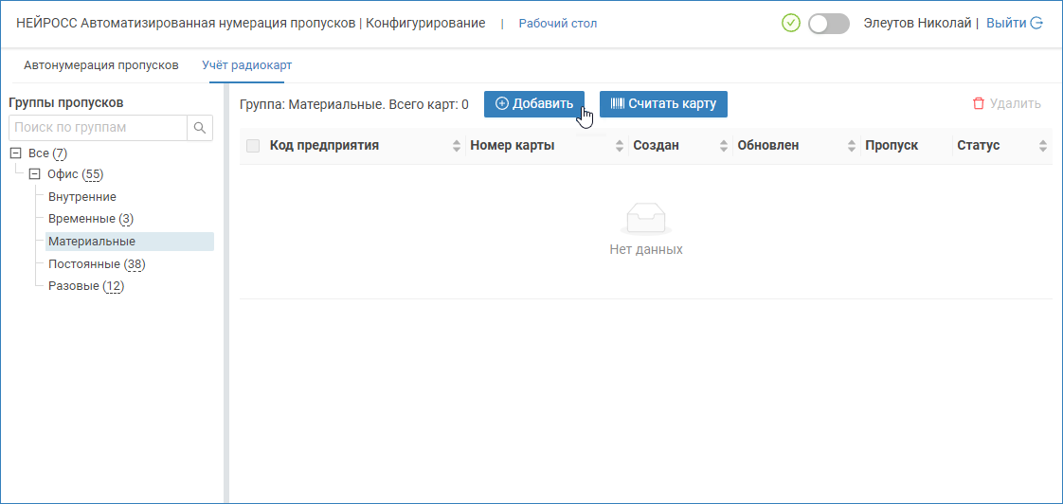This screenshot has width=1063, height=504.
Task: Click the Считать карту button
Action: click(663, 104)
